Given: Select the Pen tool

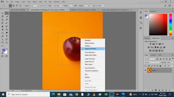Looking at the screenshot, I should 2,36.
